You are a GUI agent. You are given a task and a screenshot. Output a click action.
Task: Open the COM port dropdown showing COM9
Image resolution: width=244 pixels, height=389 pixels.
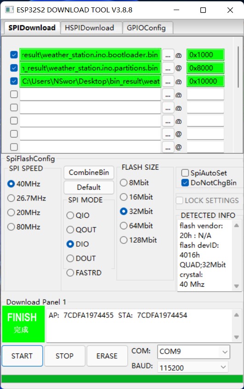pyautogui.click(x=193, y=351)
